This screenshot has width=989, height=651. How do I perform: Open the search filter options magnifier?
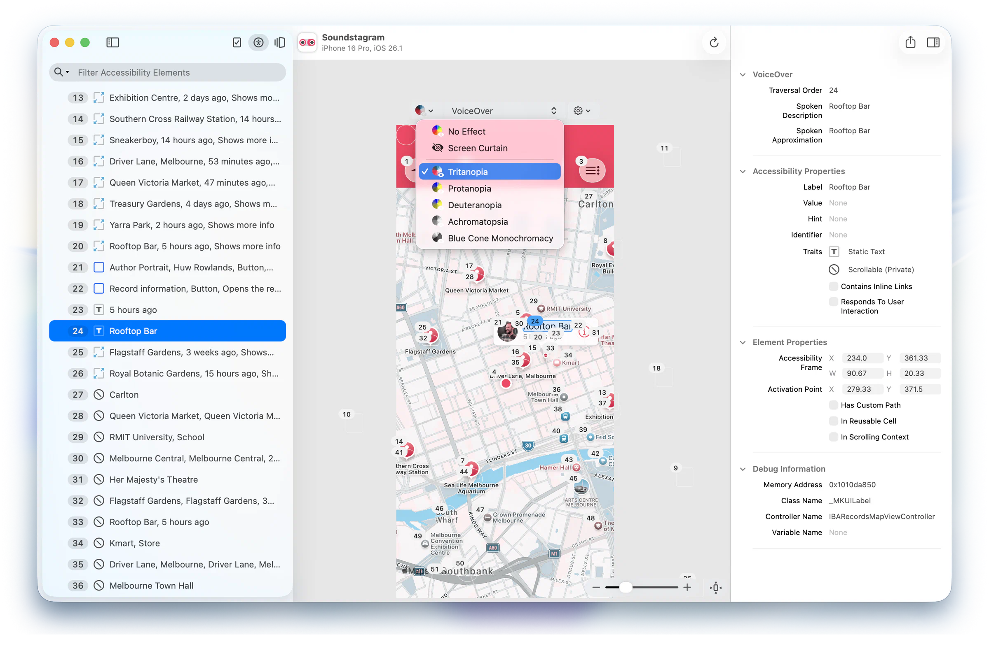pos(61,72)
